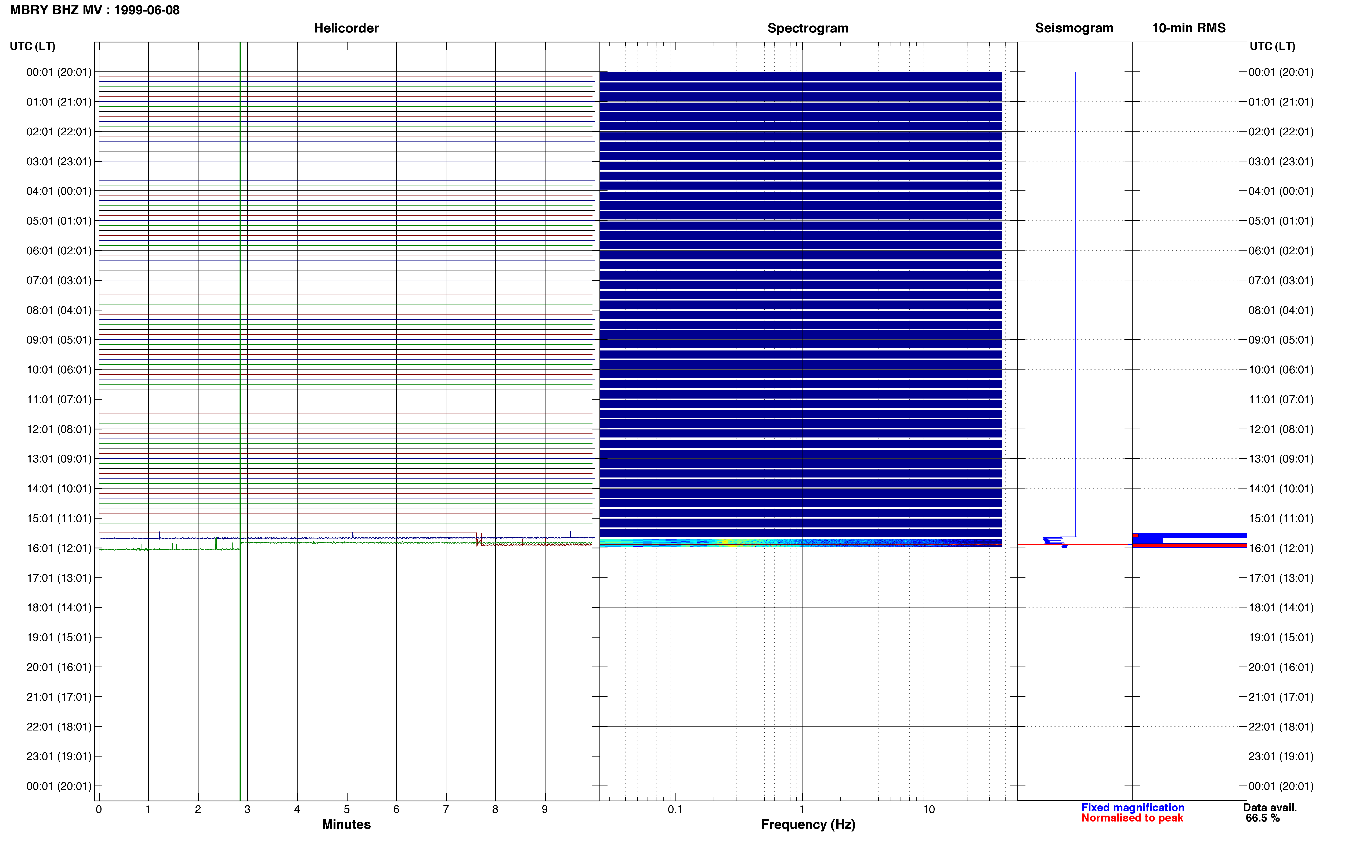This screenshot has width=1348, height=843.
Task: Click the "66.5 %" data availability value
Action: tap(1263, 818)
